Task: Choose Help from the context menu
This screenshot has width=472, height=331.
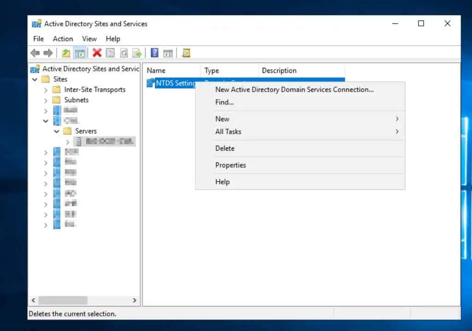Action: coord(300,182)
